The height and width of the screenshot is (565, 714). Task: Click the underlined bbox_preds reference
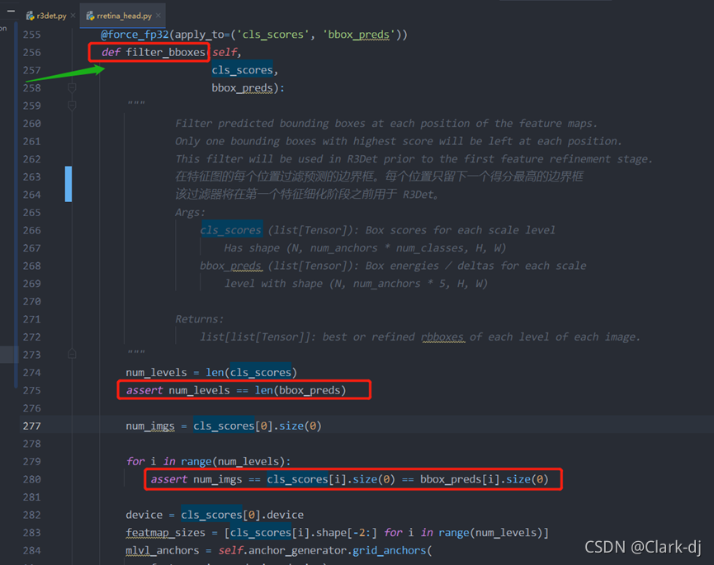pyautogui.click(x=357, y=34)
